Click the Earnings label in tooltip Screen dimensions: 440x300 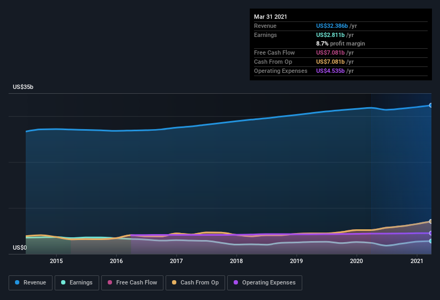(265, 35)
